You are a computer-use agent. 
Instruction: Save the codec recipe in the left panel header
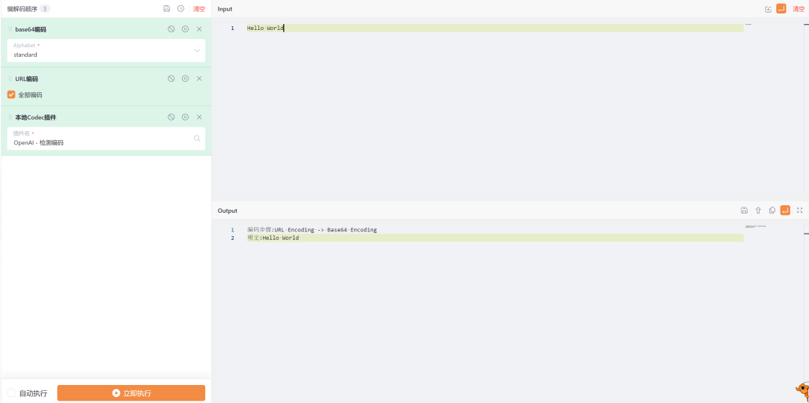tap(166, 9)
